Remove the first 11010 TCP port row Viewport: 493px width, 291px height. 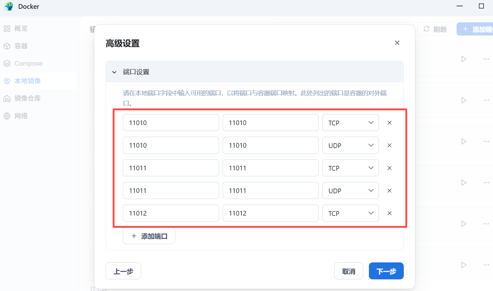389,123
